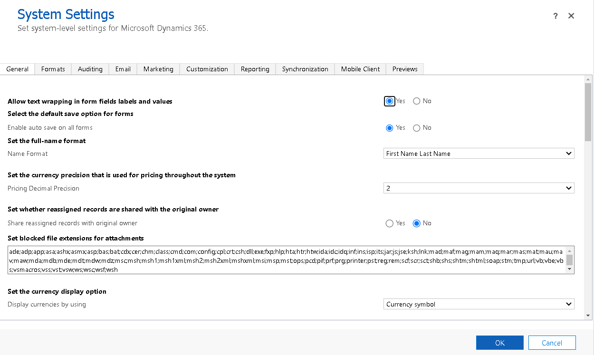Click the 'Set the full-name format' heading

click(x=47, y=141)
